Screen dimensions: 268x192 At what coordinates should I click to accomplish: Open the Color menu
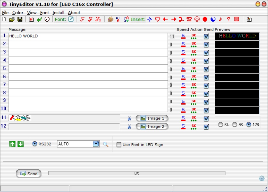coord(18,13)
